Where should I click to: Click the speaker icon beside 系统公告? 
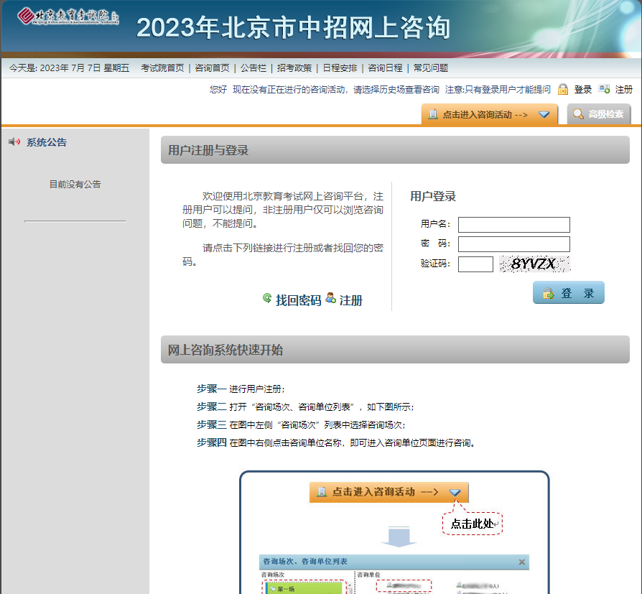click(14, 142)
